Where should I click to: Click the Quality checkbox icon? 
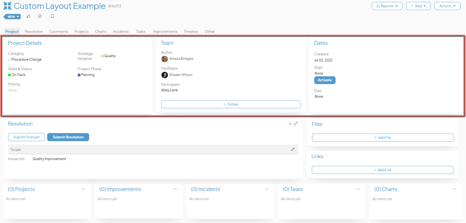[103, 56]
